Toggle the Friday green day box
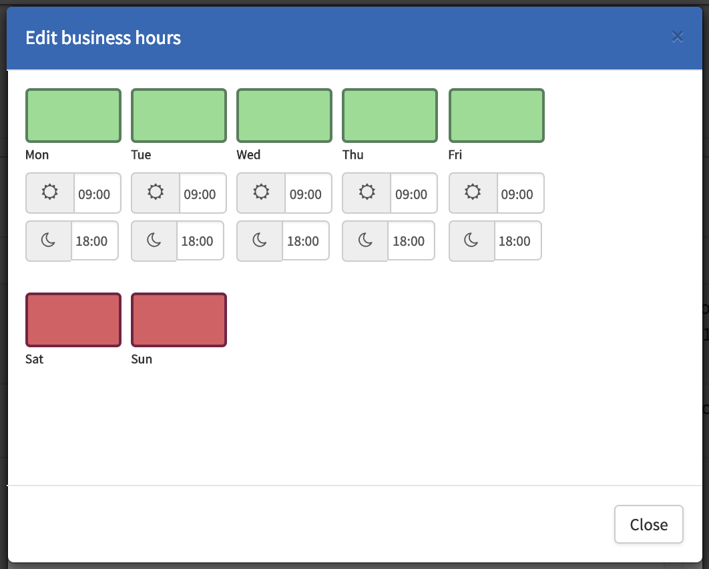This screenshot has height=569, width=709. point(497,116)
